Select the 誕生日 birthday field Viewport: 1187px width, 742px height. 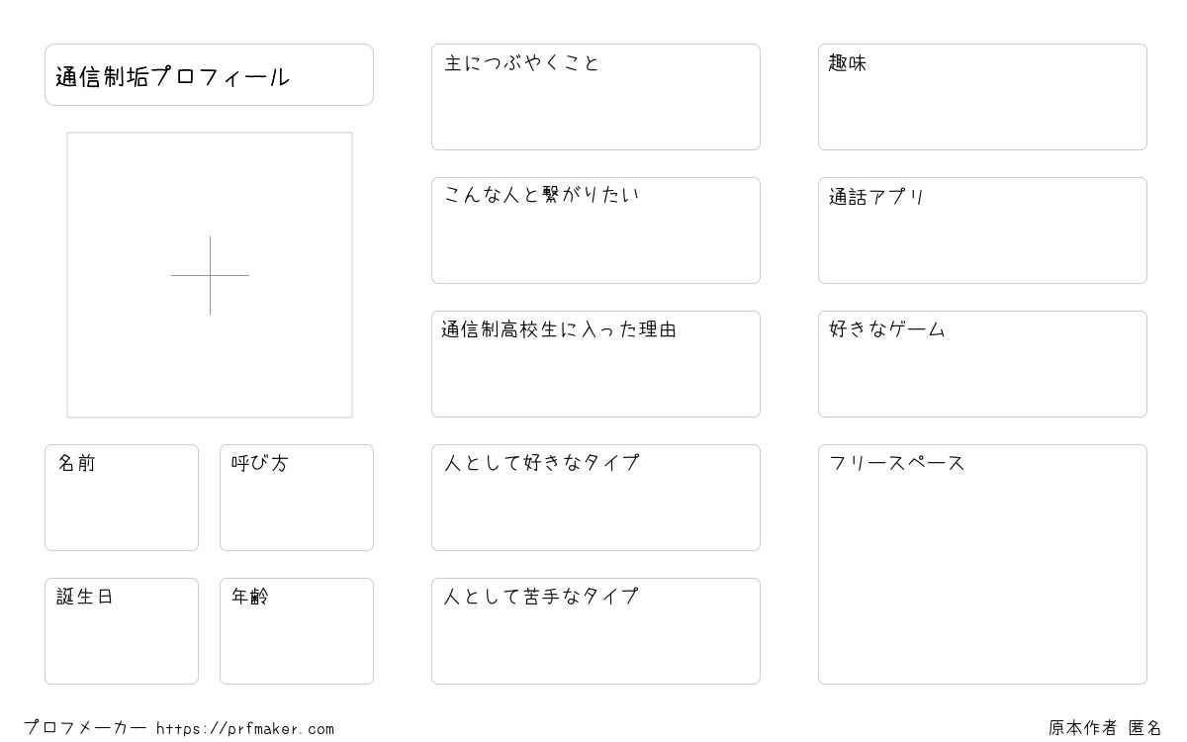point(122,631)
